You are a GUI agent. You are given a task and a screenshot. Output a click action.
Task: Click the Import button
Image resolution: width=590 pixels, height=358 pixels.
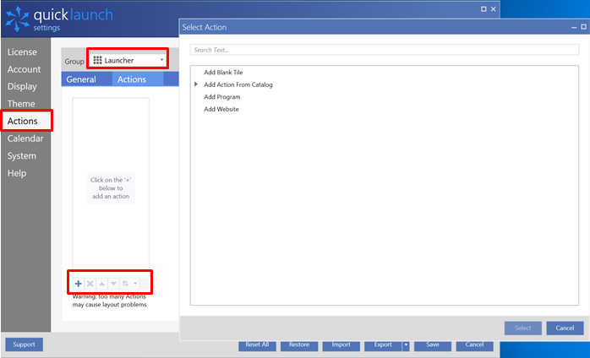[341, 344]
